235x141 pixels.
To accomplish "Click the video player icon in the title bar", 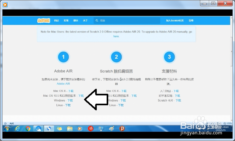I will 5,5.
